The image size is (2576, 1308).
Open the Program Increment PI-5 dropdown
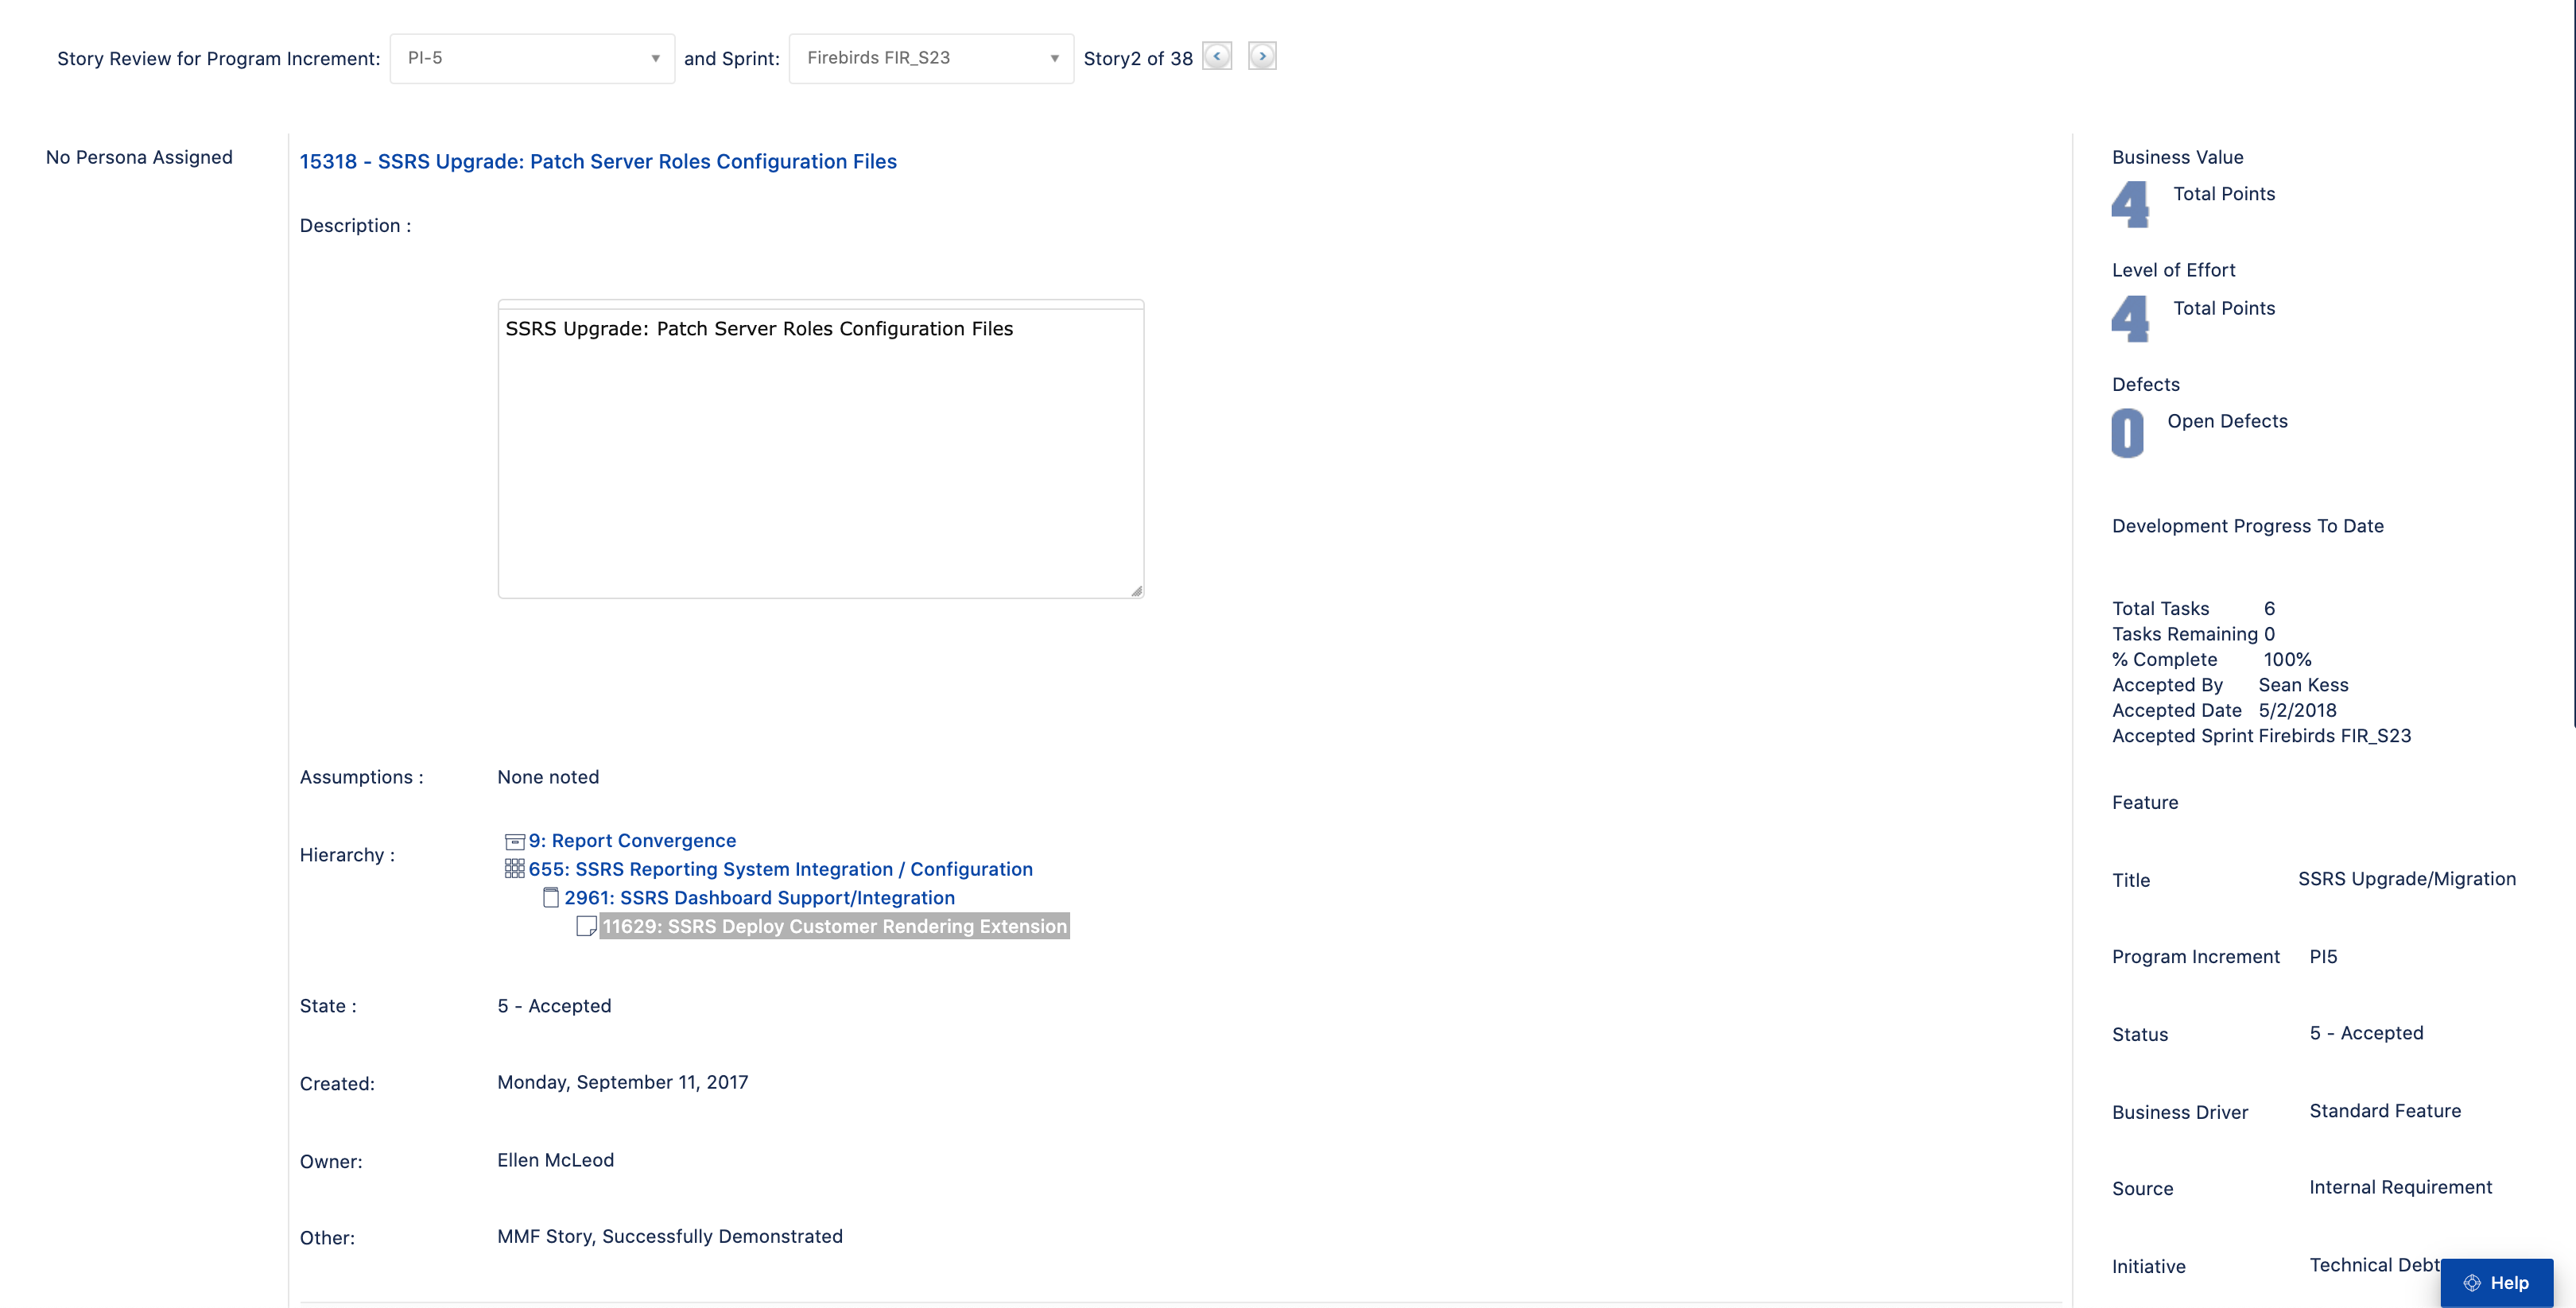[532, 58]
